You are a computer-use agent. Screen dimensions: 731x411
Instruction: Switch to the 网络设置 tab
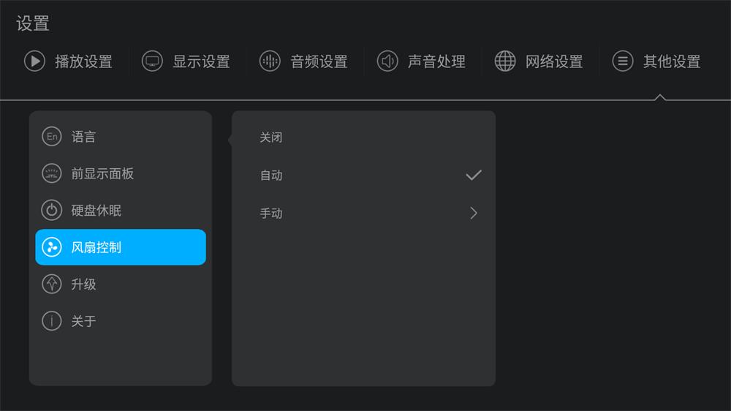pyautogui.click(x=539, y=61)
